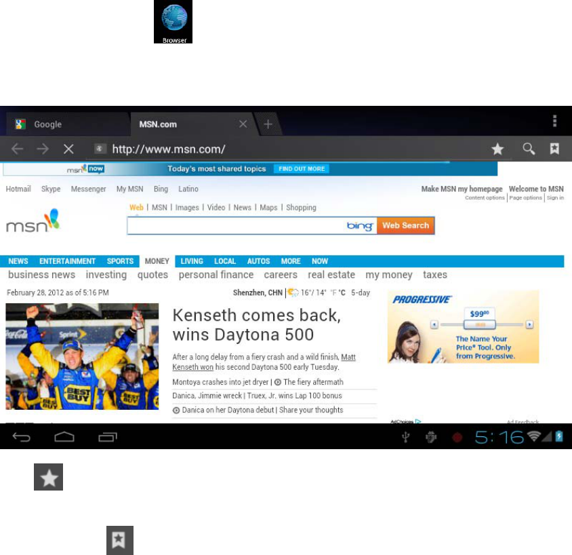Tap Android home button
This screenshot has height=555, width=572.
coord(64,437)
